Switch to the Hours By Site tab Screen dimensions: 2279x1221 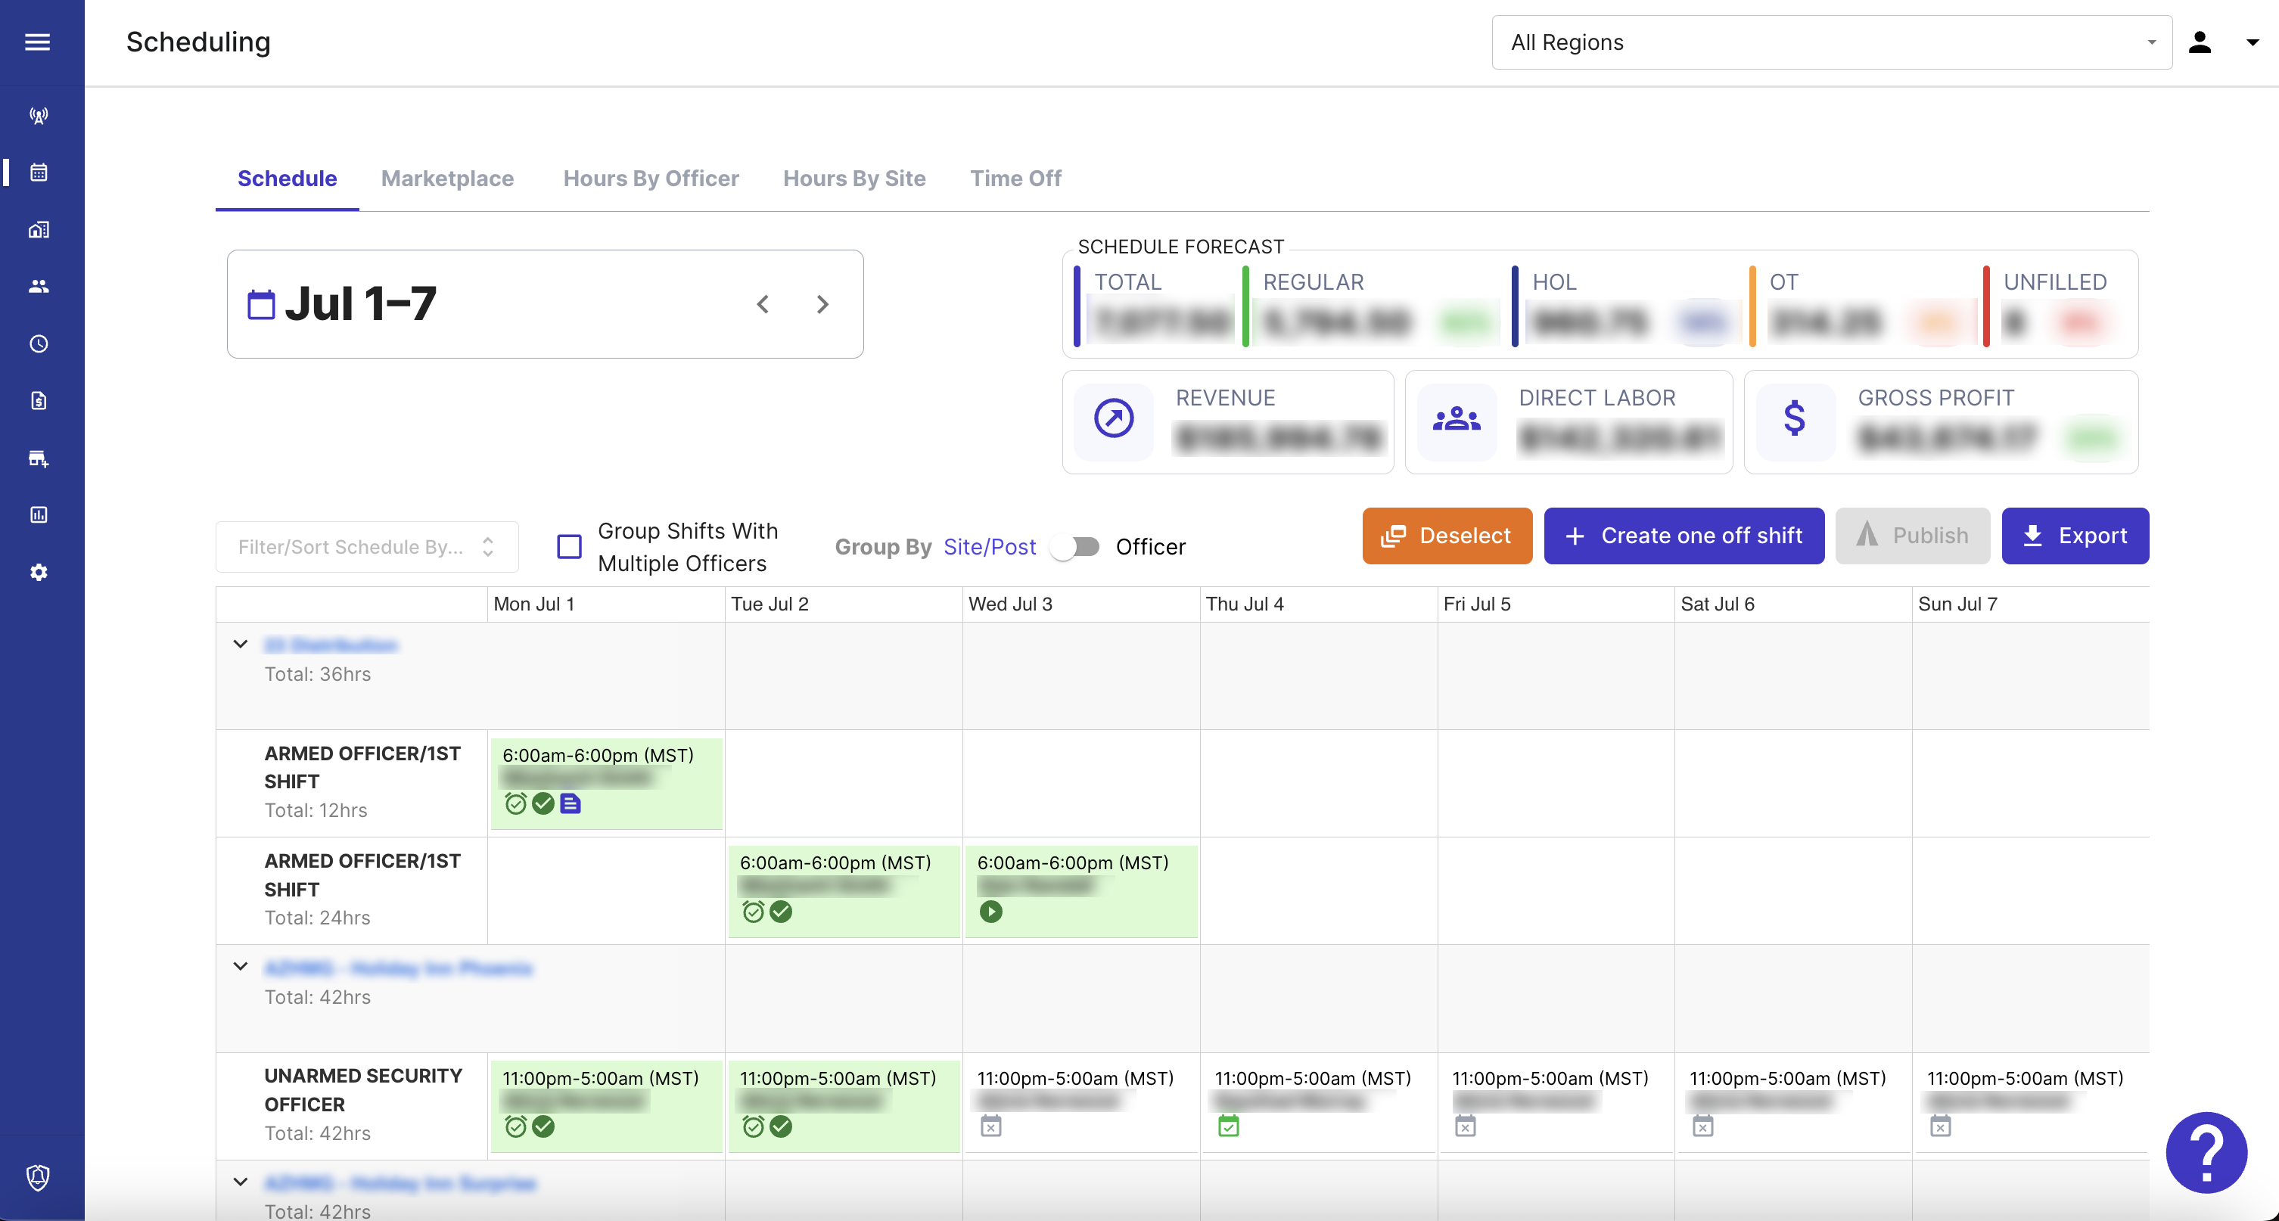(855, 179)
